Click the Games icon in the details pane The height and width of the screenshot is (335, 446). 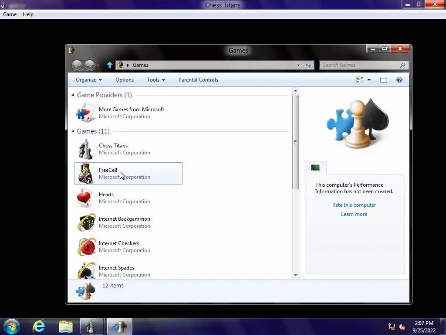(85, 291)
